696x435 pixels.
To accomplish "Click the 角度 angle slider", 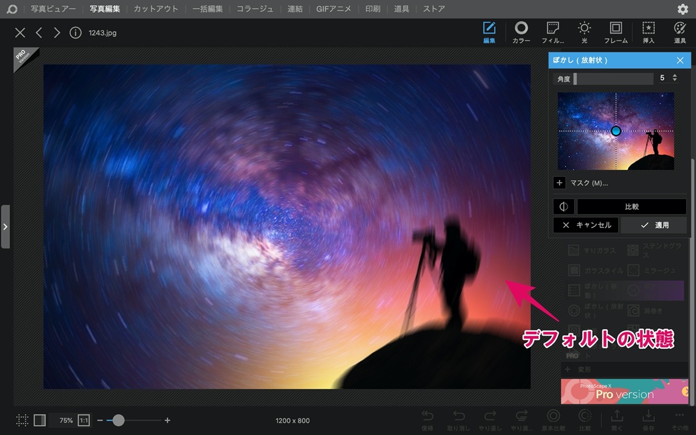I will pyautogui.click(x=614, y=78).
